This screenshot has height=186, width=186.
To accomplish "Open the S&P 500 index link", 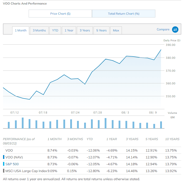I will (x=12, y=164).
